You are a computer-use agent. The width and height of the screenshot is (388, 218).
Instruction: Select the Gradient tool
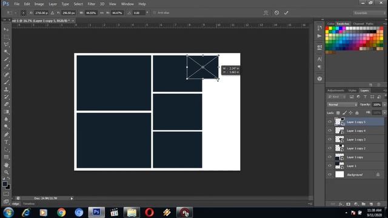6,111
